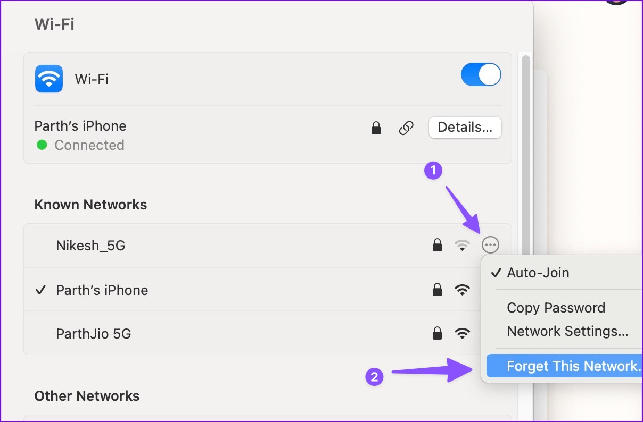Click the ParthJio 5G Wi-Fi signal icon

(462, 334)
